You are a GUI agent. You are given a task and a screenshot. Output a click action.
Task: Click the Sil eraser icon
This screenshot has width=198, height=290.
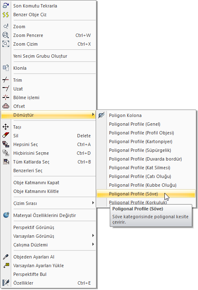click(6, 135)
